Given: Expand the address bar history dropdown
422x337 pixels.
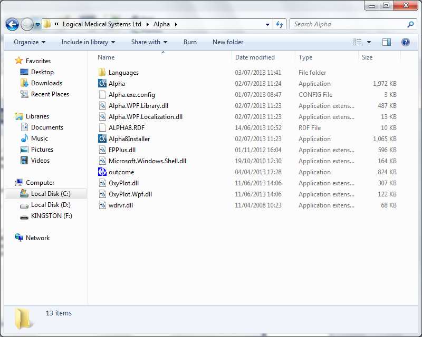Looking at the screenshot, I should [x=267, y=25].
